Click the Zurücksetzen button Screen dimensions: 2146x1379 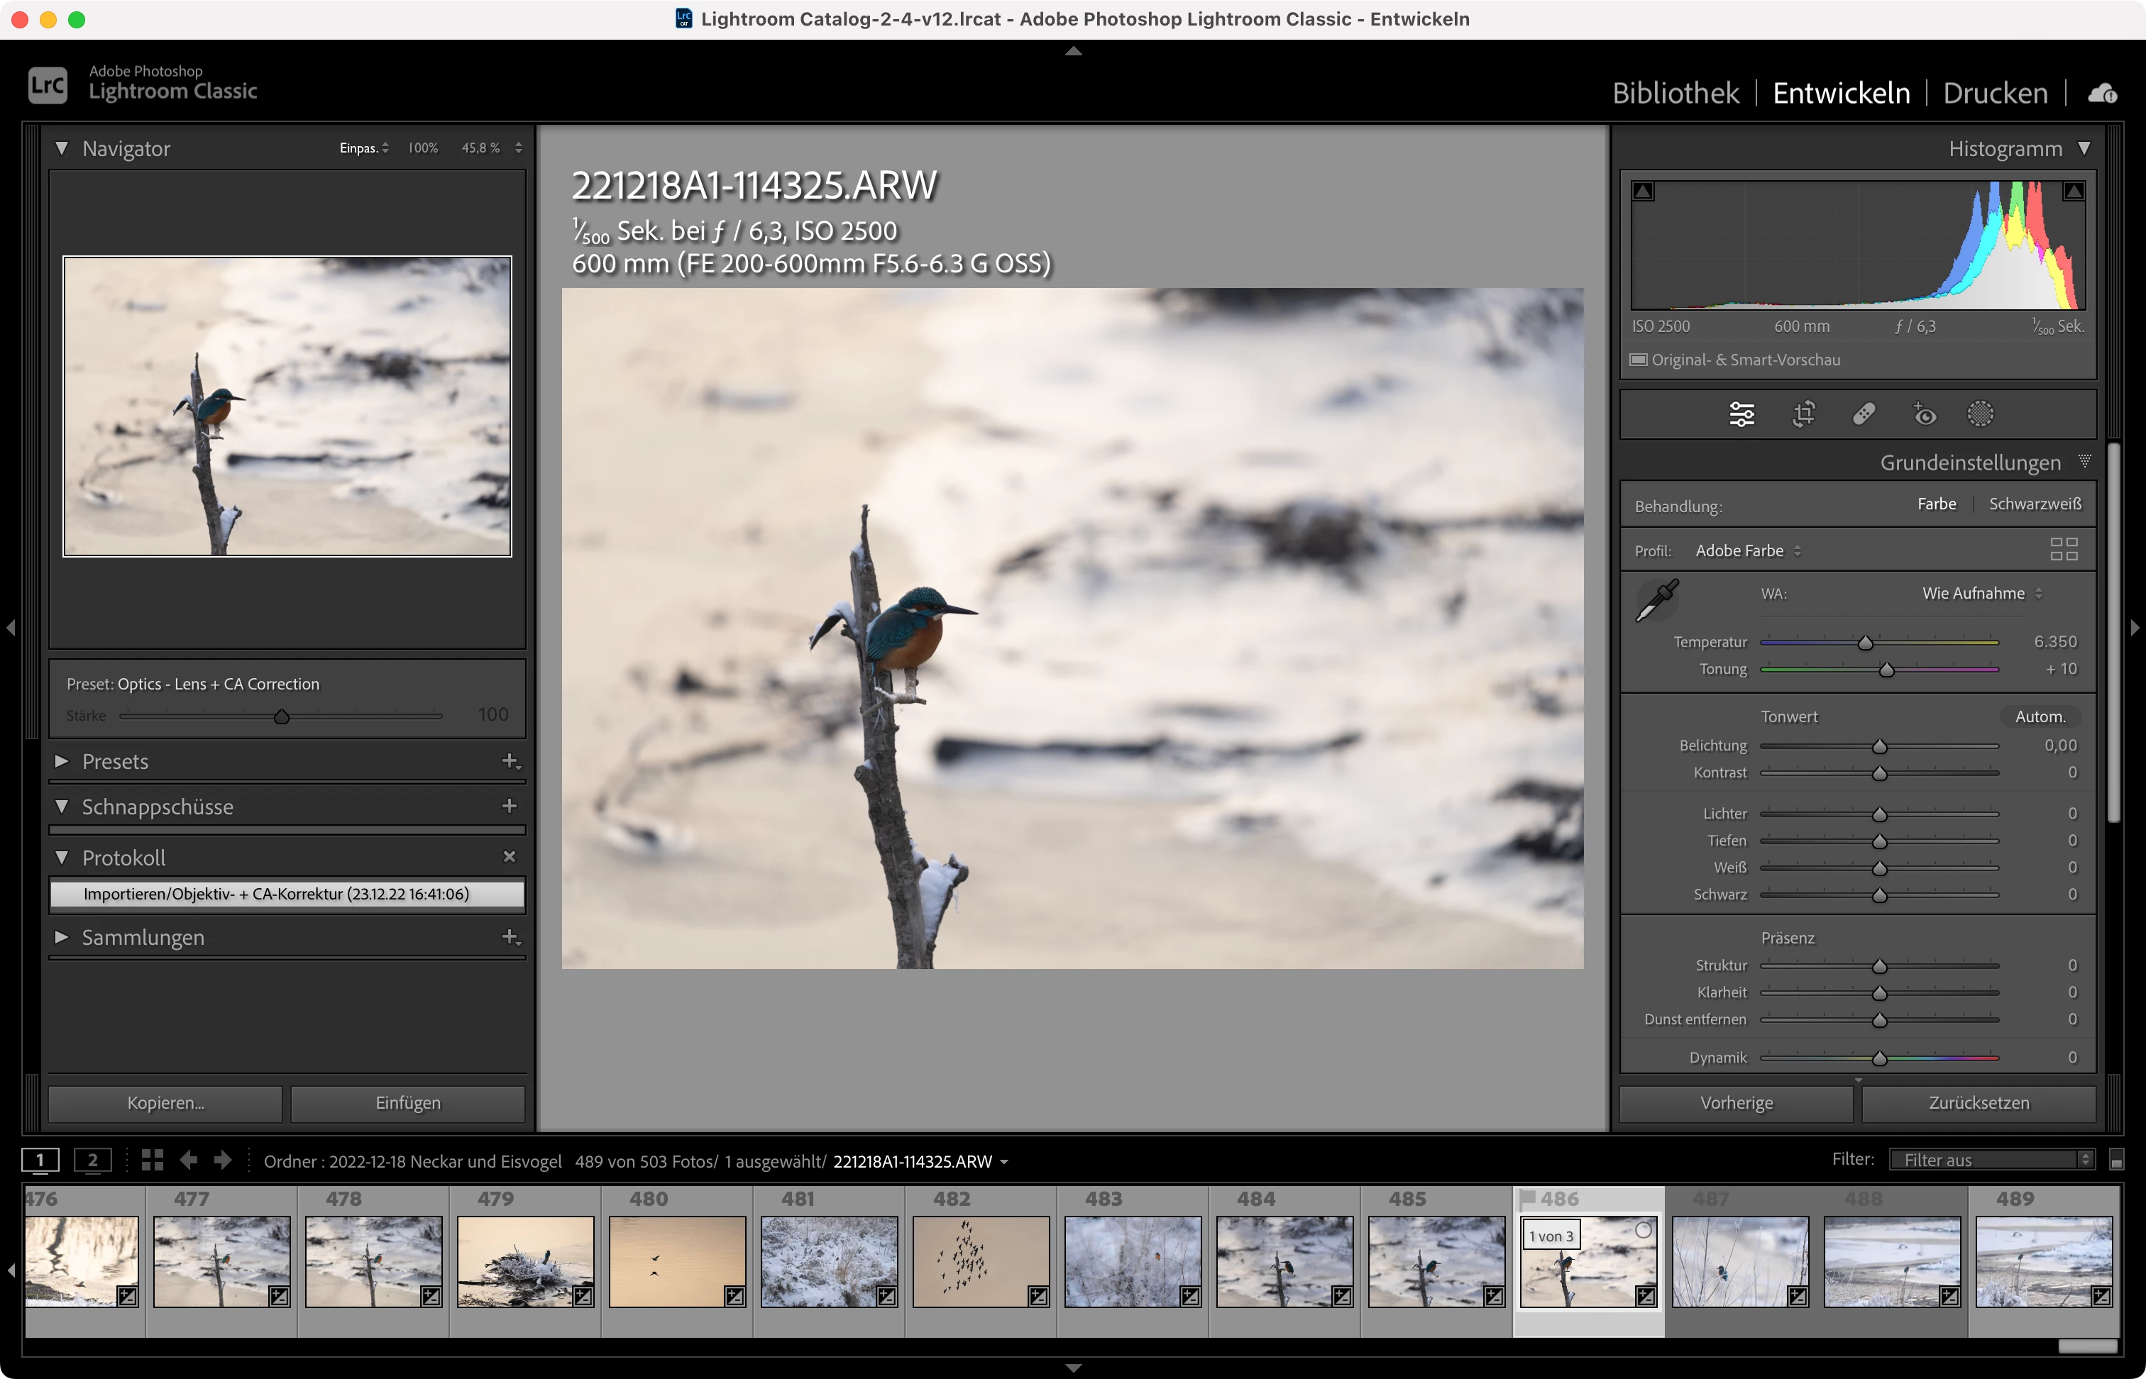[1979, 1103]
